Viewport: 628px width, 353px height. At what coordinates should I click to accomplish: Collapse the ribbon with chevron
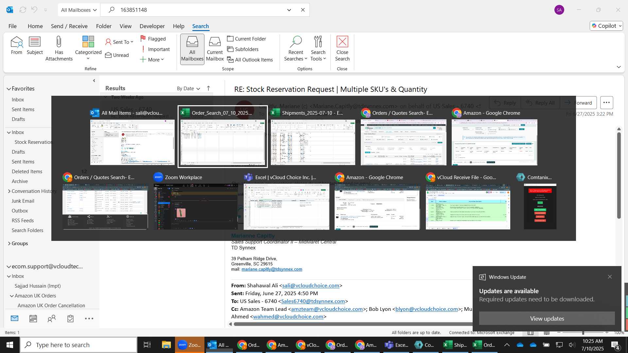(619, 67)
